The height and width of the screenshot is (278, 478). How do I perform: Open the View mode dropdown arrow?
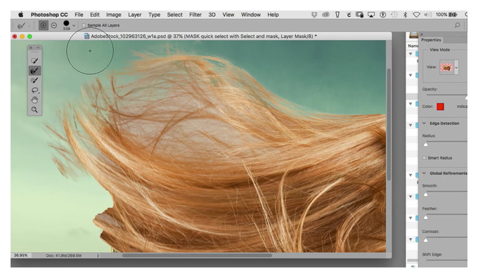tap(456, 67)
